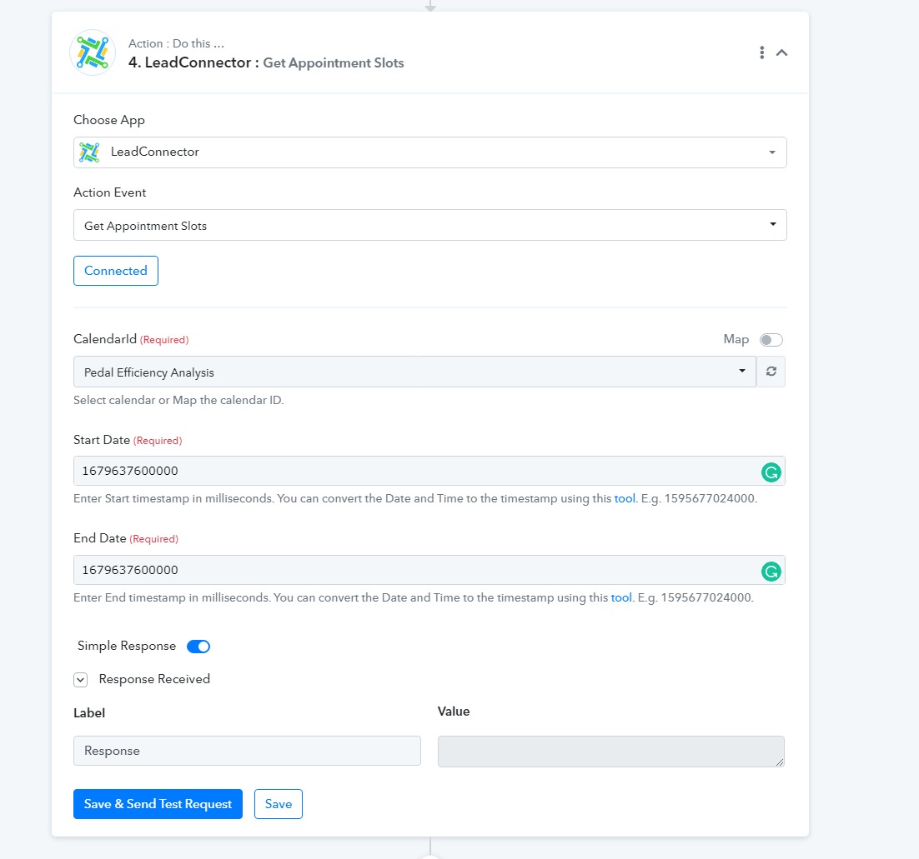Toggle the Simple Response switch off
The height and width of the screenshot is (859, 919).
pos(198,647)
